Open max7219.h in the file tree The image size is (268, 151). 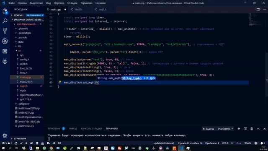click(x=26, y=82)
